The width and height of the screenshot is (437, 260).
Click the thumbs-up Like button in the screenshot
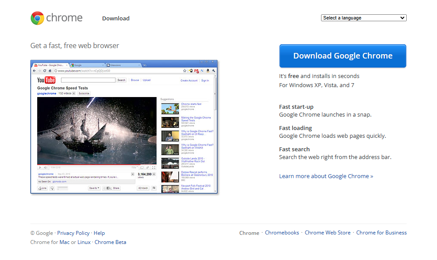[x=43, y=188]
